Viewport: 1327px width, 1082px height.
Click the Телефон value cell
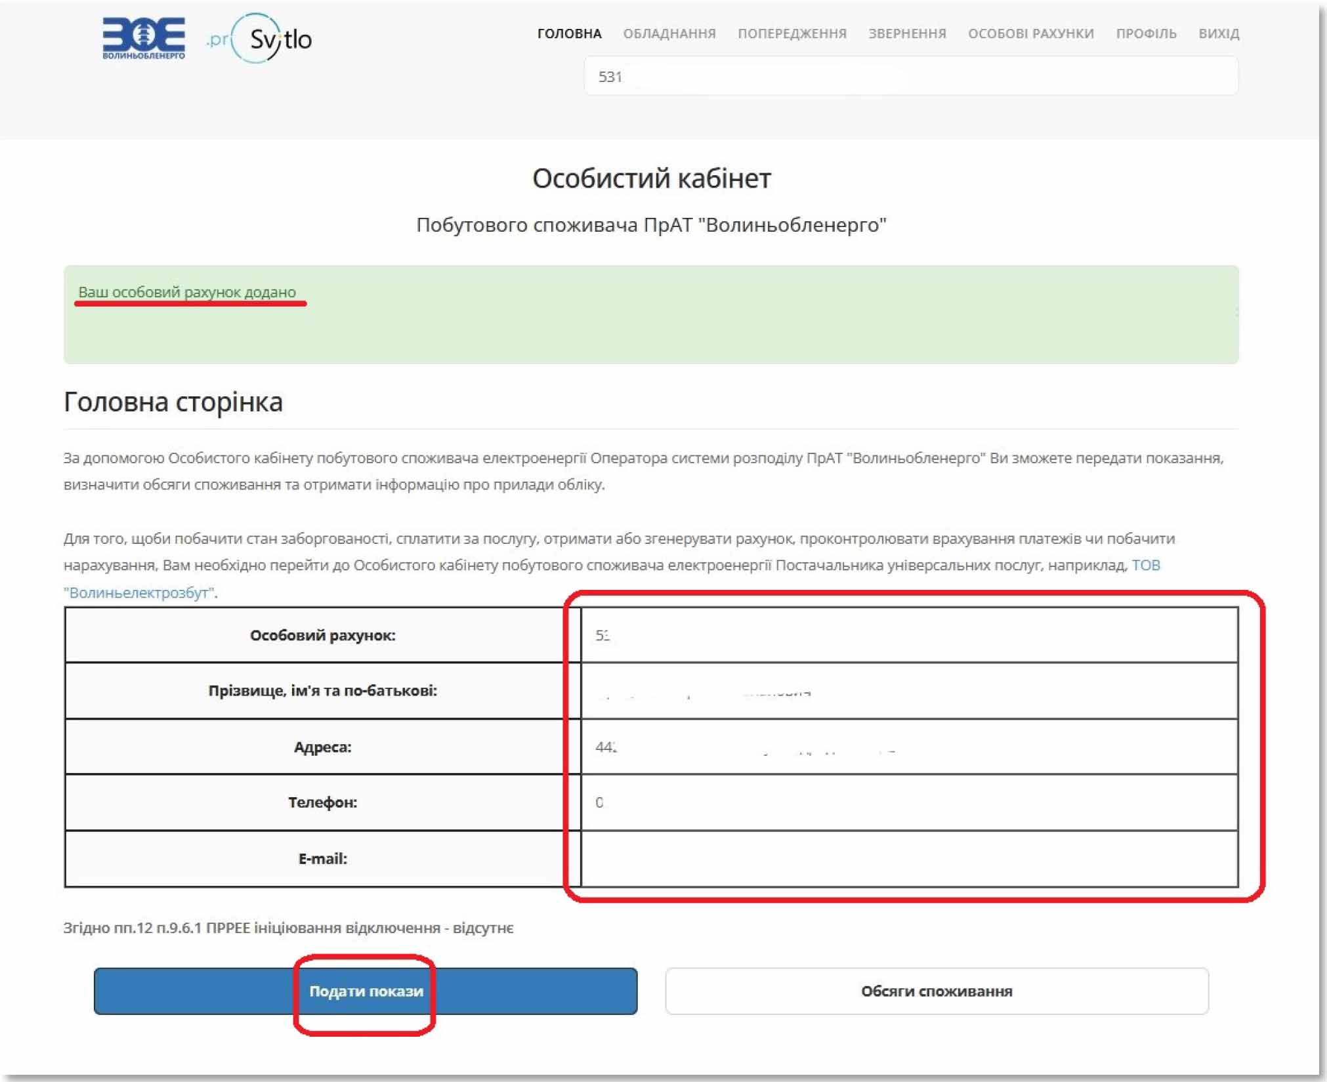point(910,802)
